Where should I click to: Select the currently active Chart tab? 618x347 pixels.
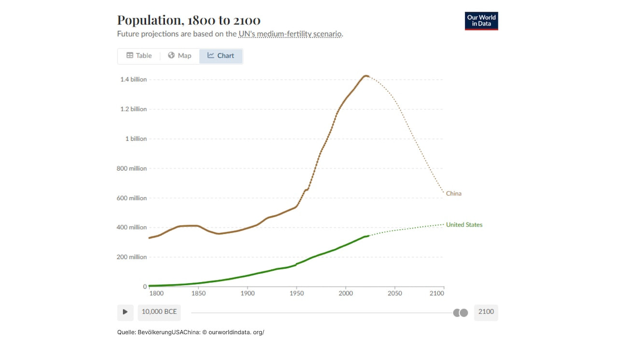pyautogui.click(x=221, y=55)
